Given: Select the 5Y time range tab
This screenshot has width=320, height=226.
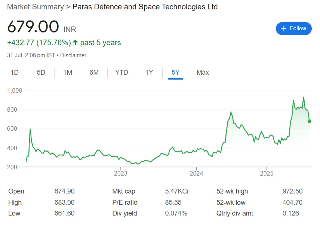Looking at the screenshot, I should [x=175, y=72].
